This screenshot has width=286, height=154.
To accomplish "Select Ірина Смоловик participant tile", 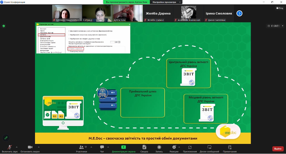I will coord(219,13).
